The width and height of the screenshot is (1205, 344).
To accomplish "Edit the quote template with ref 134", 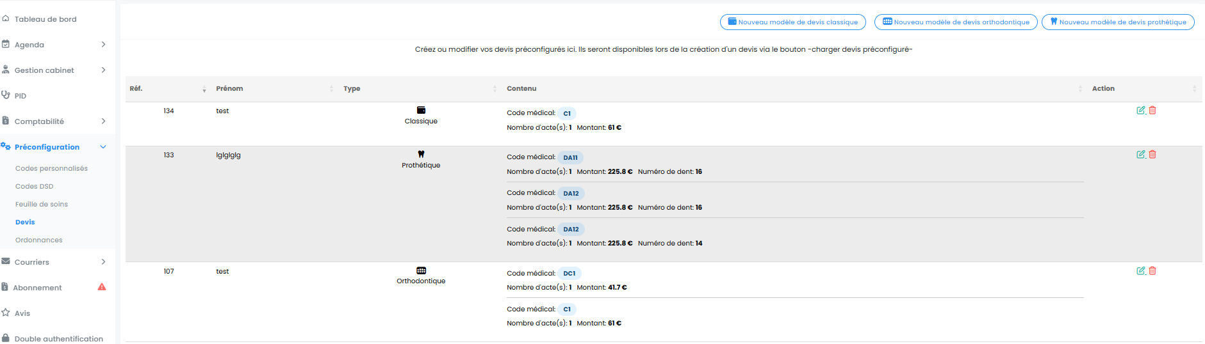I will click(1141, 111).
